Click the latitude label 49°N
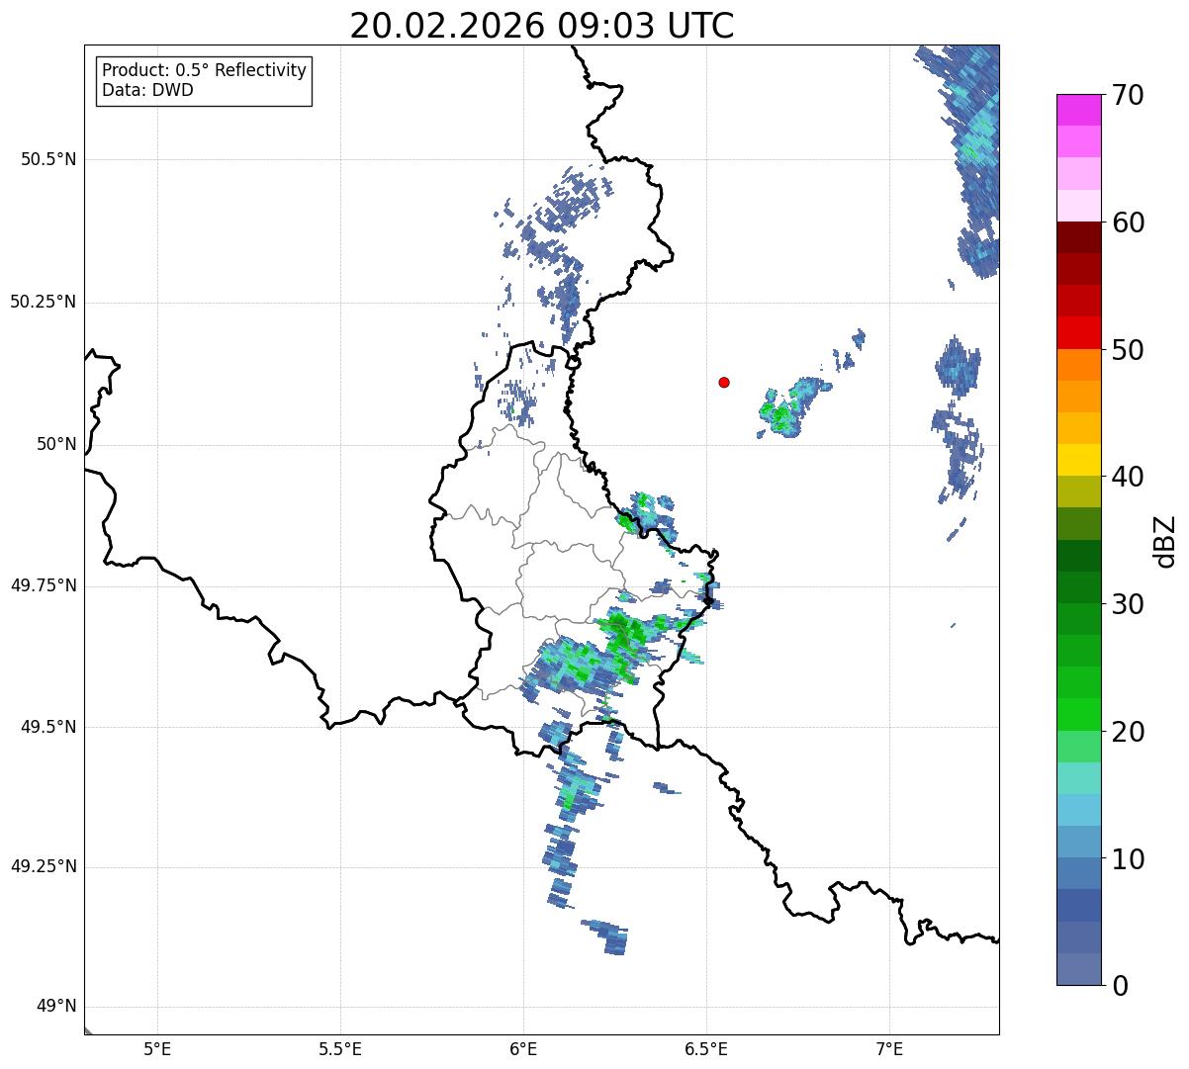 point(55,1007)
